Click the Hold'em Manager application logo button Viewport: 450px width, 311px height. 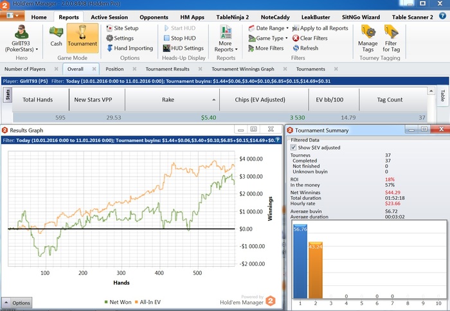click(x=5, y=4)
